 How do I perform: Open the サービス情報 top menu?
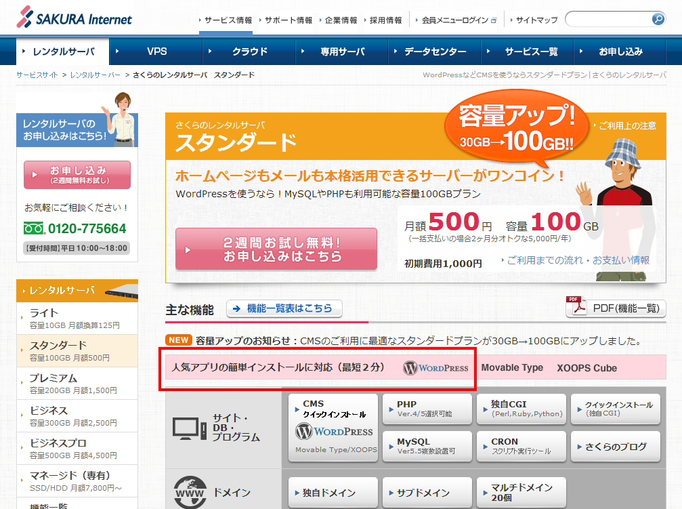(226, 20)
